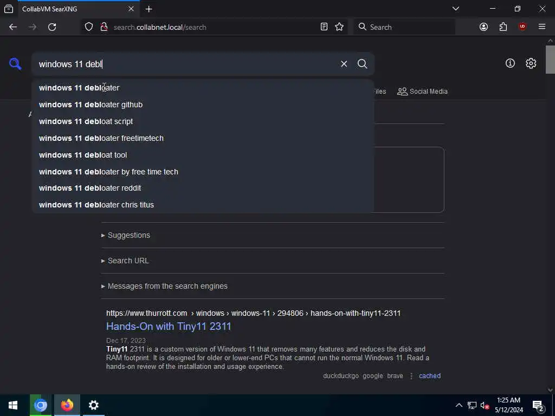Screen dimensions: 555x416
Task: Open Firefox View icon
Action: click(9, 9)
